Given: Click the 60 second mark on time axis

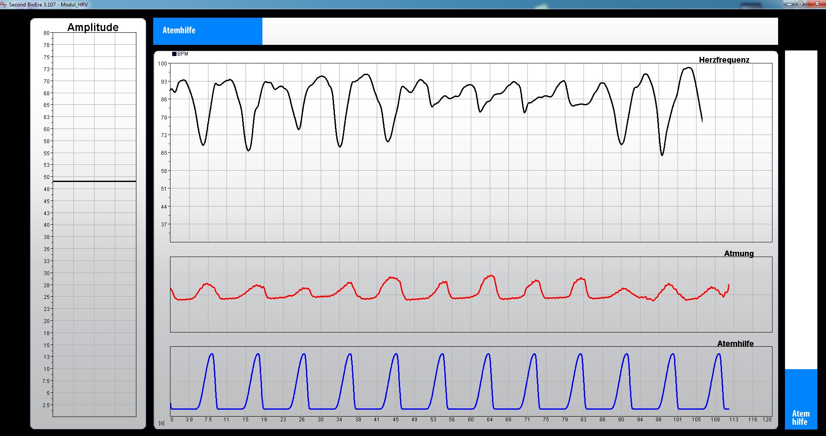Looking at the screenshot, I should coord(470,420).
